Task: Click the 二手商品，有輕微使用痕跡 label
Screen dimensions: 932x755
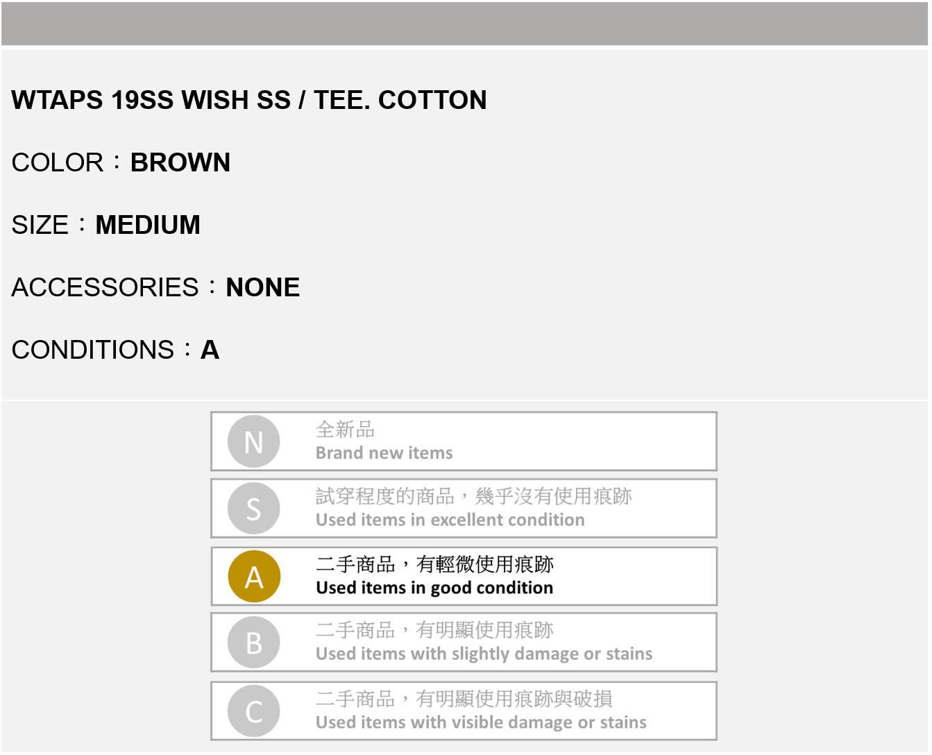Action: (x=434, y=564)
